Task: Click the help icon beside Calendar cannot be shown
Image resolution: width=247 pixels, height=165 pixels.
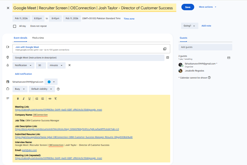Action: pos(209,78)
